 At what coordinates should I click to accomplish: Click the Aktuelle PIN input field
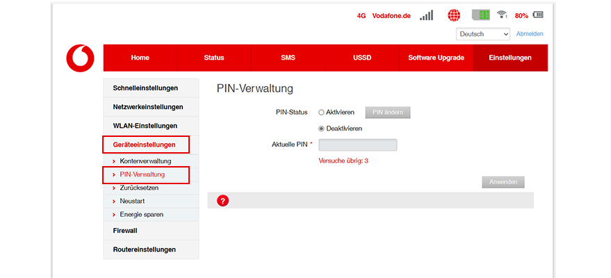click(357, 145)
